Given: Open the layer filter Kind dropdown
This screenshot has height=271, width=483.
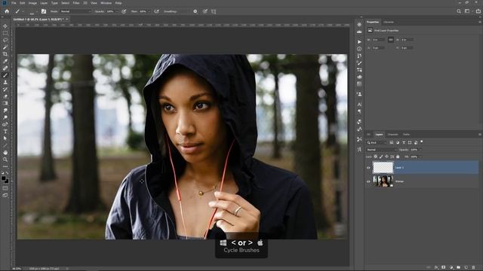Looking at the screenshot, I should pyautogui.click(x=377, y=142).
